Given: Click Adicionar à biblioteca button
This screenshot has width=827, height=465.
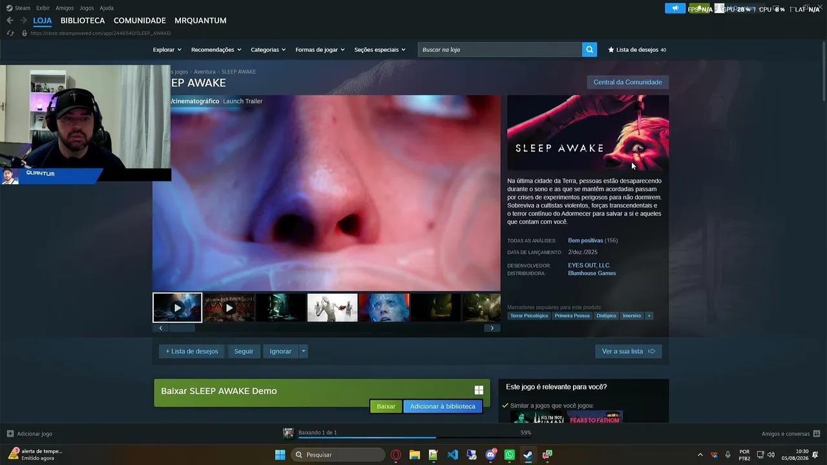Looking at the screenshot, I should pyautogui.click(x=443, y=406).
